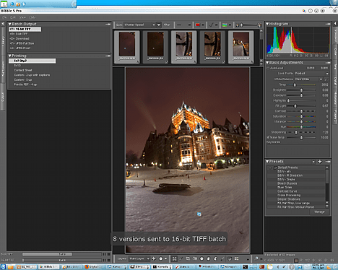Adjust the Exposure slider
This screenshot has height=270, width=338.
tap(301, 95)
